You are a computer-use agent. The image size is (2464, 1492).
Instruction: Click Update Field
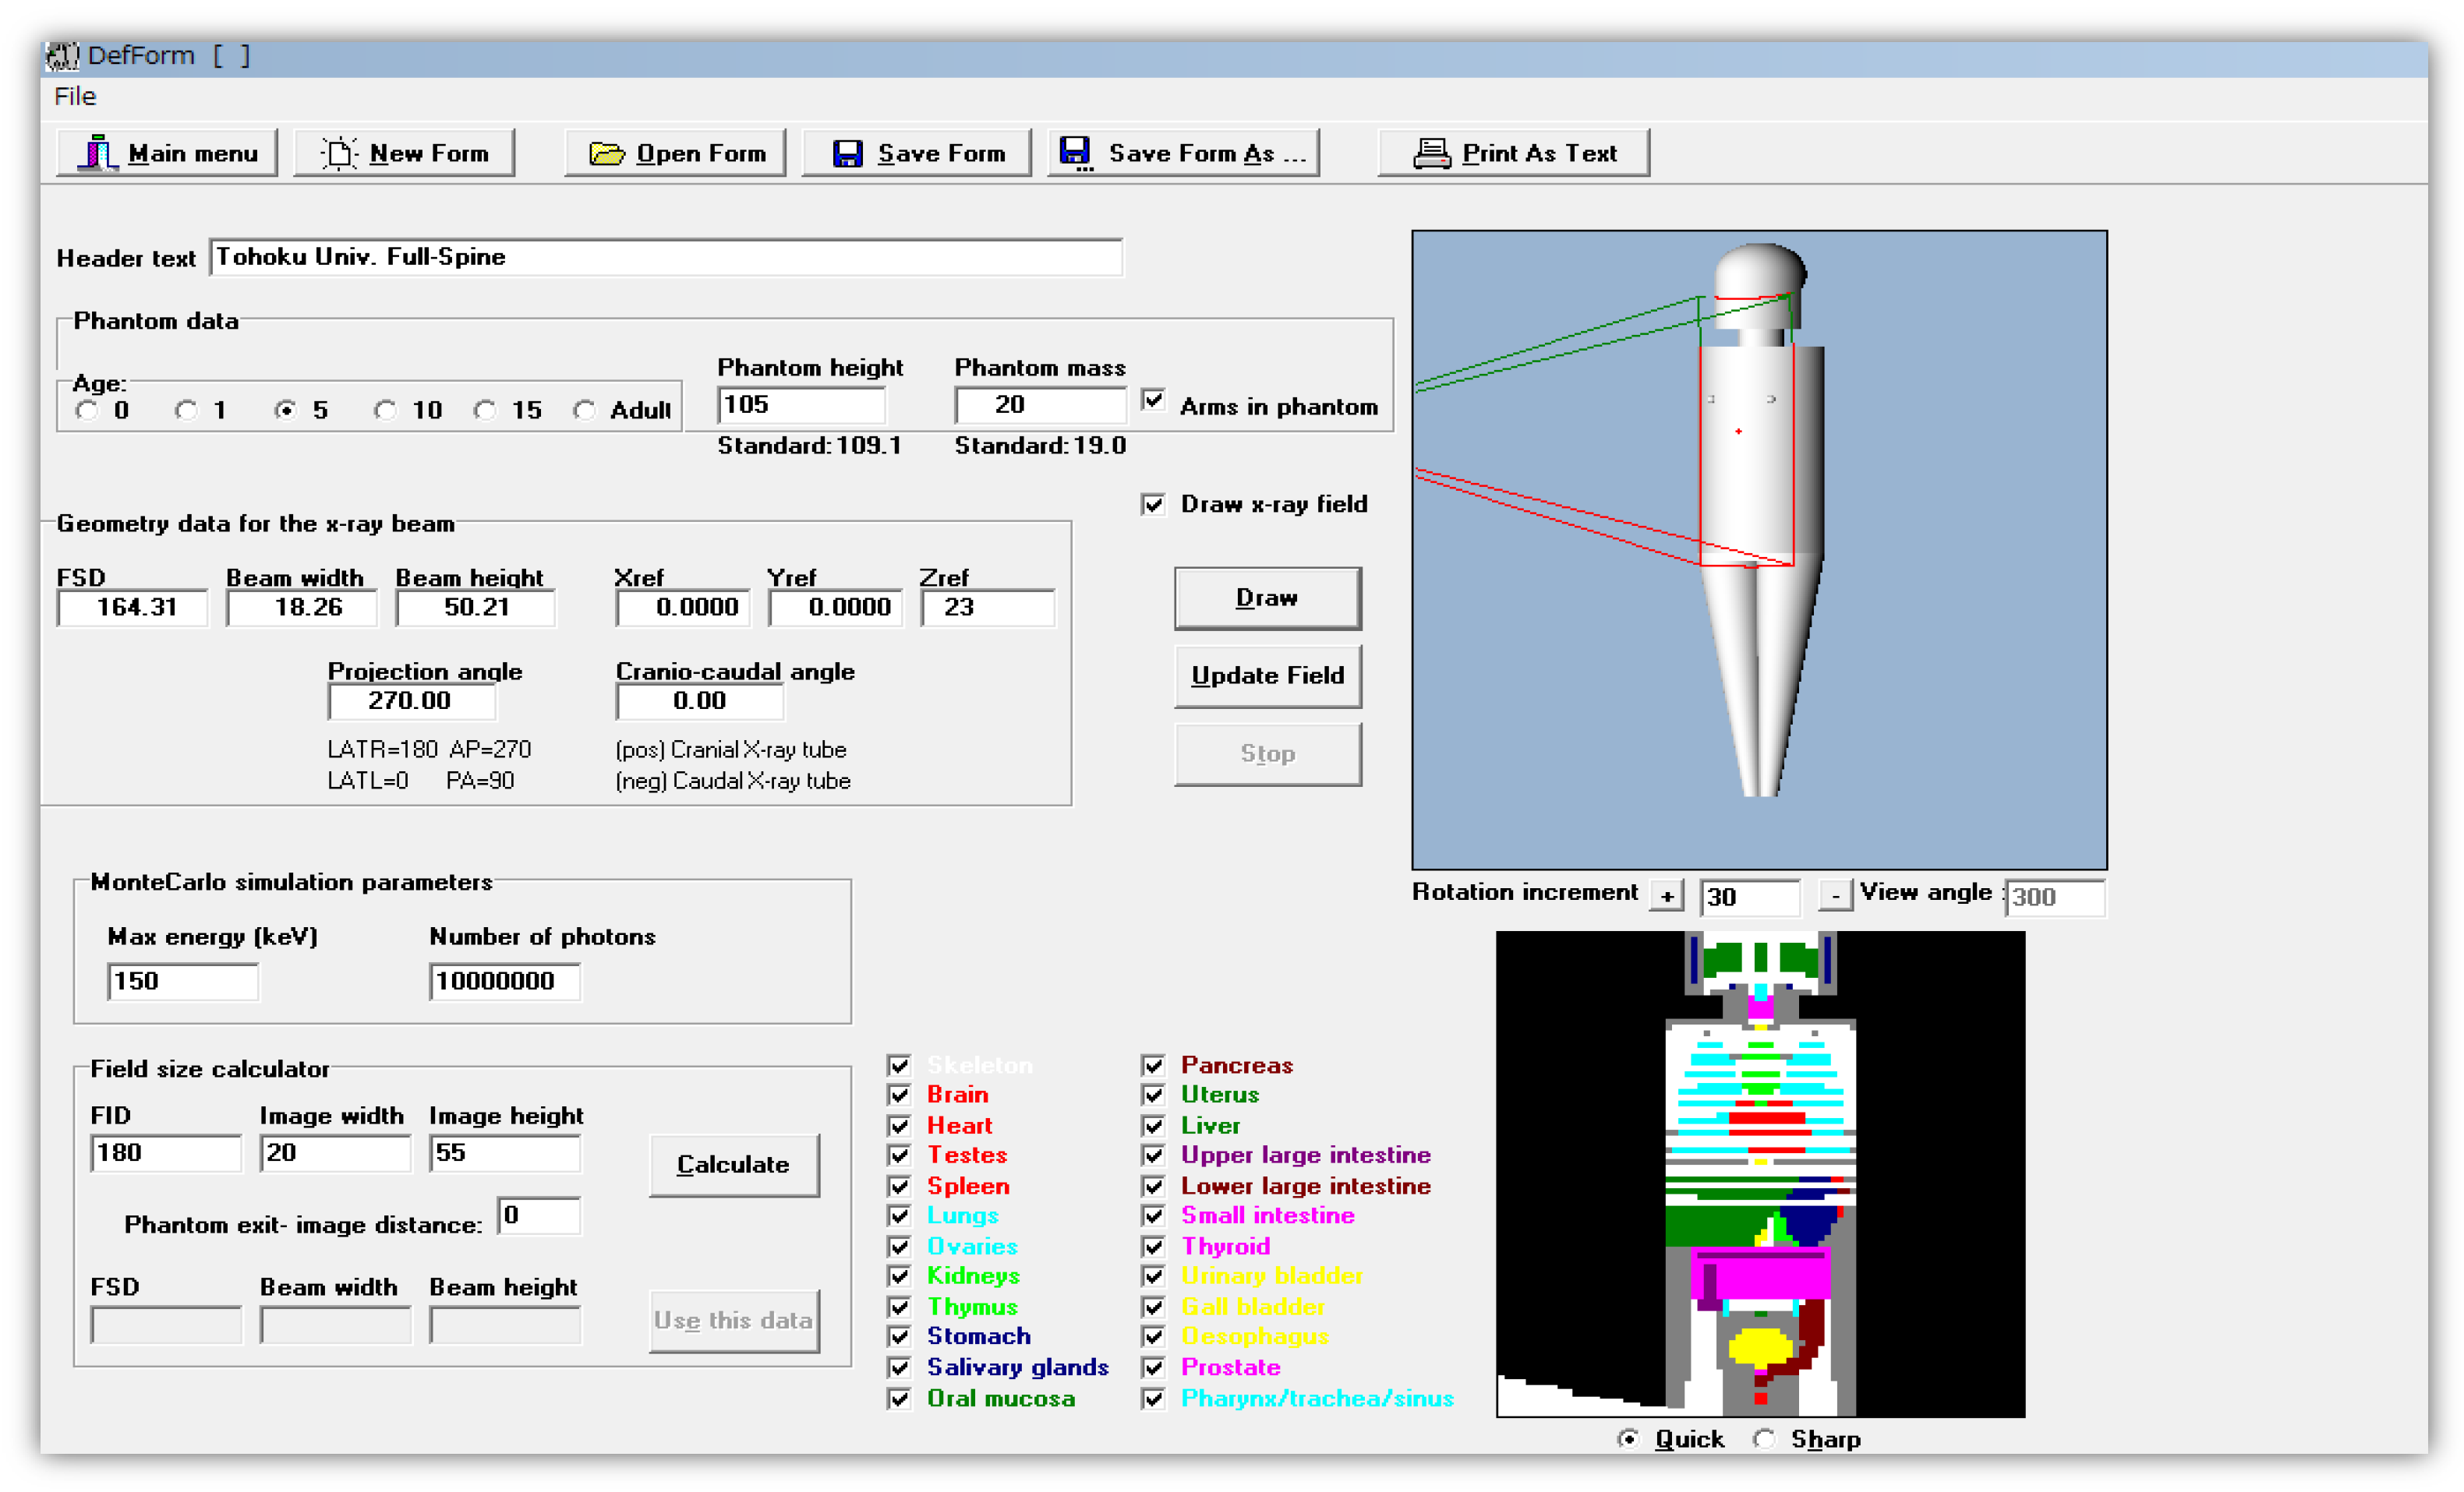[x=1267, y=675]
